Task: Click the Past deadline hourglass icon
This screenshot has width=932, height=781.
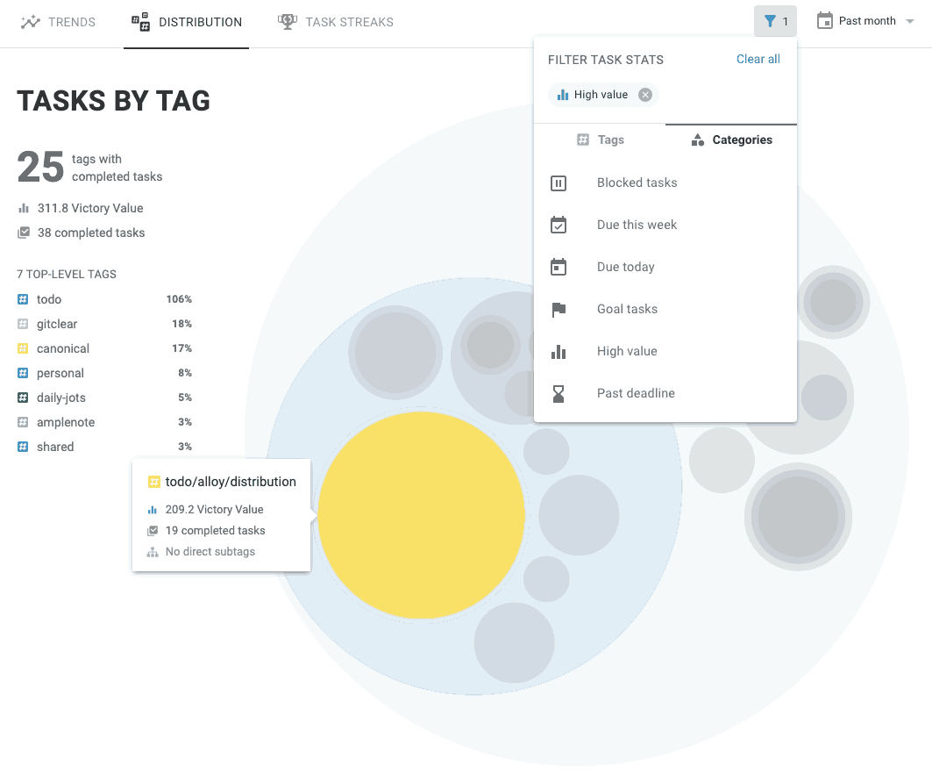Action: coord(558,394)
